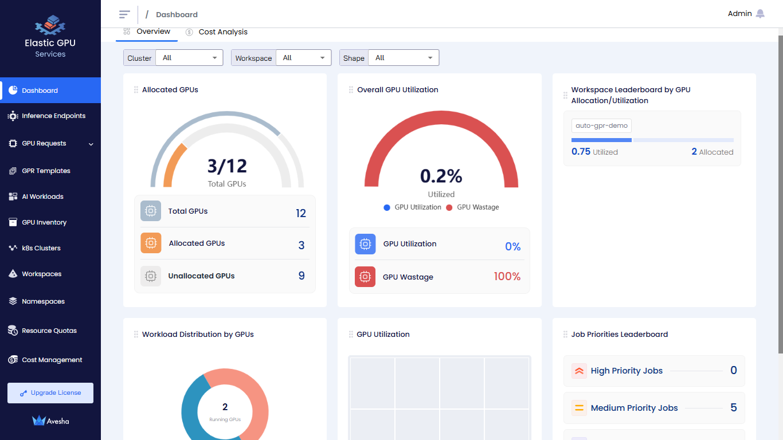Click the Avesha logo at sidebar bottom
The width and height of the screenshot is (783, 440).
point(50,421)
